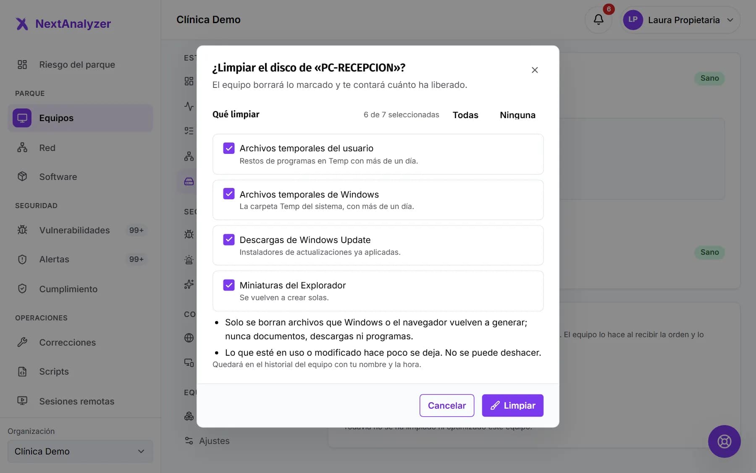Screen dimensions: 756x473
Task: Click the Alertas 99+ badge
Action: (136, 259)
